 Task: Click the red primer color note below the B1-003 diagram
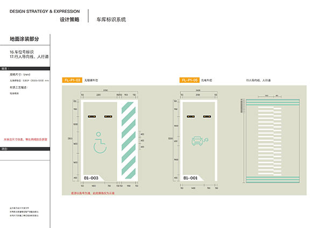tap(93, 193)
